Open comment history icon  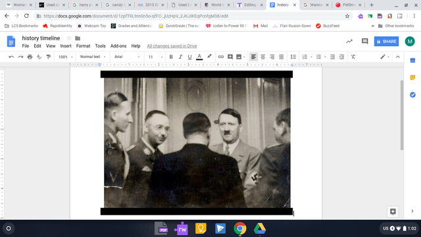[364, 41]
